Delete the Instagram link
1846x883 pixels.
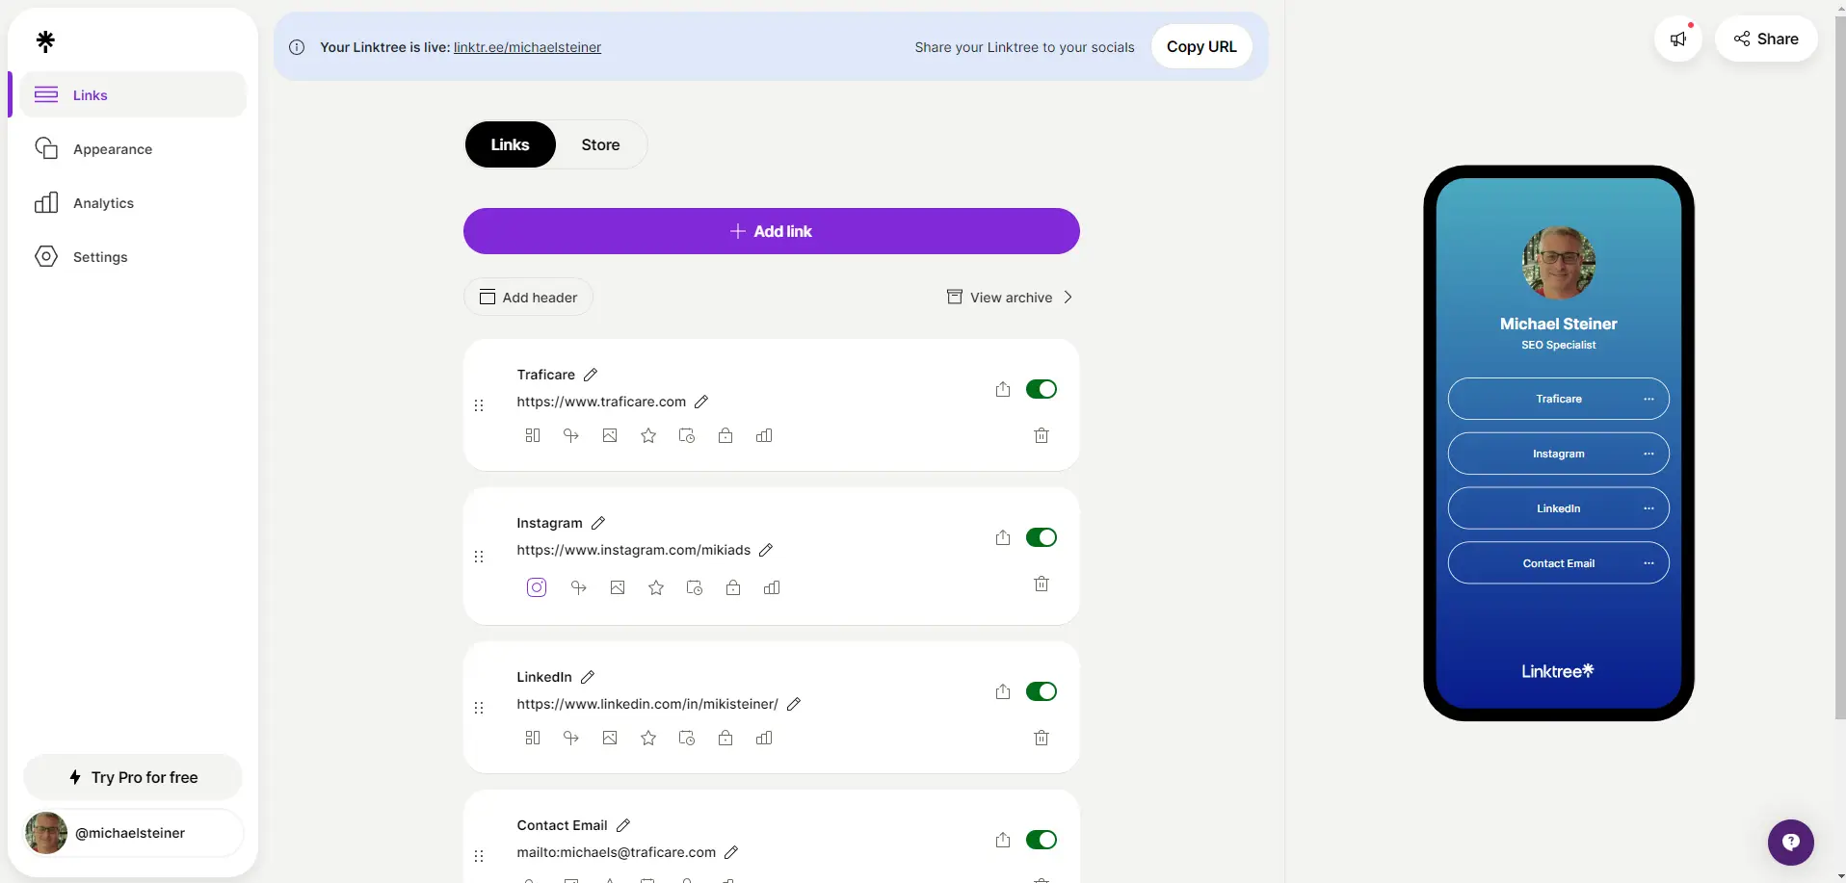coord(1042,584)
